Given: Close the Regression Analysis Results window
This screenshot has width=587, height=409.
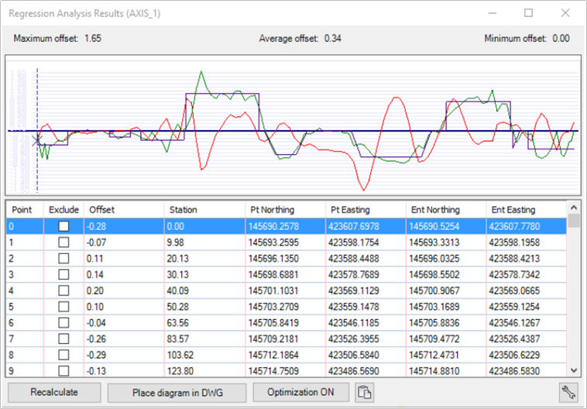Looking at the screenshot, I should point(565,13).
